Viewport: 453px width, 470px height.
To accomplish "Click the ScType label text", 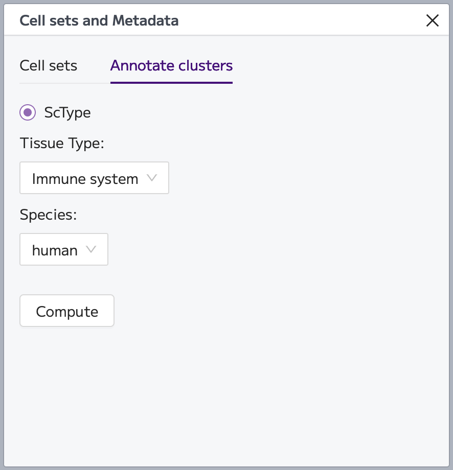I will 67,113.
